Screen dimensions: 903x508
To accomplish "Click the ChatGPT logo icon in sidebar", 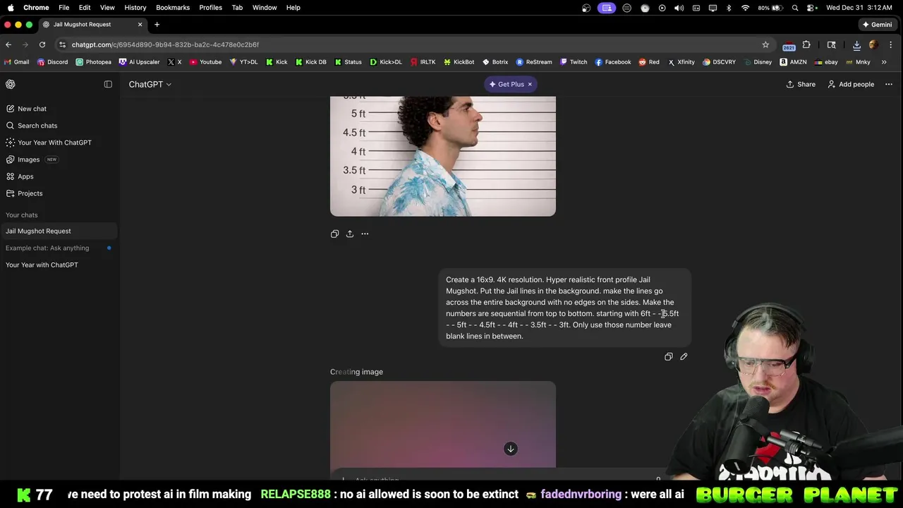I will (11, 84).
